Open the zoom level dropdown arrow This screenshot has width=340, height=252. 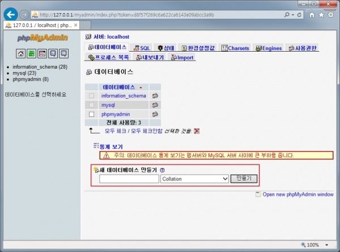point(326,245)
